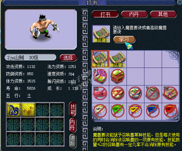Click the blue wave skill icon
The image size is (182, 151).
[13, 110]
